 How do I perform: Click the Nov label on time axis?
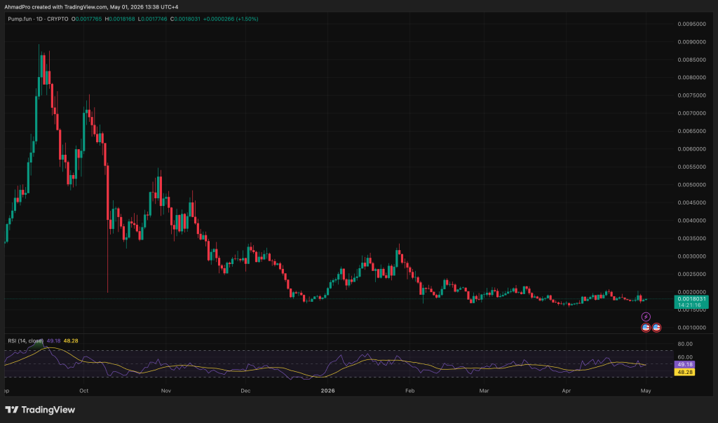[165, 391]
